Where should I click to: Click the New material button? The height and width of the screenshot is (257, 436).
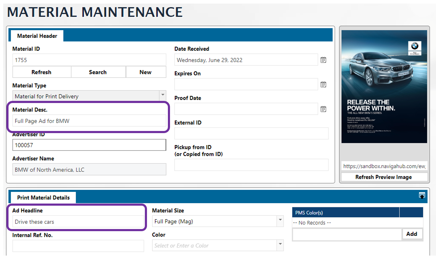pos(145,72)
